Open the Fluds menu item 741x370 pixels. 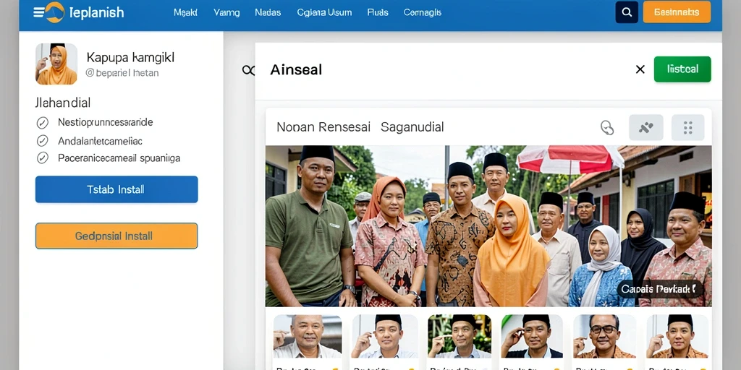click(378, 13)
